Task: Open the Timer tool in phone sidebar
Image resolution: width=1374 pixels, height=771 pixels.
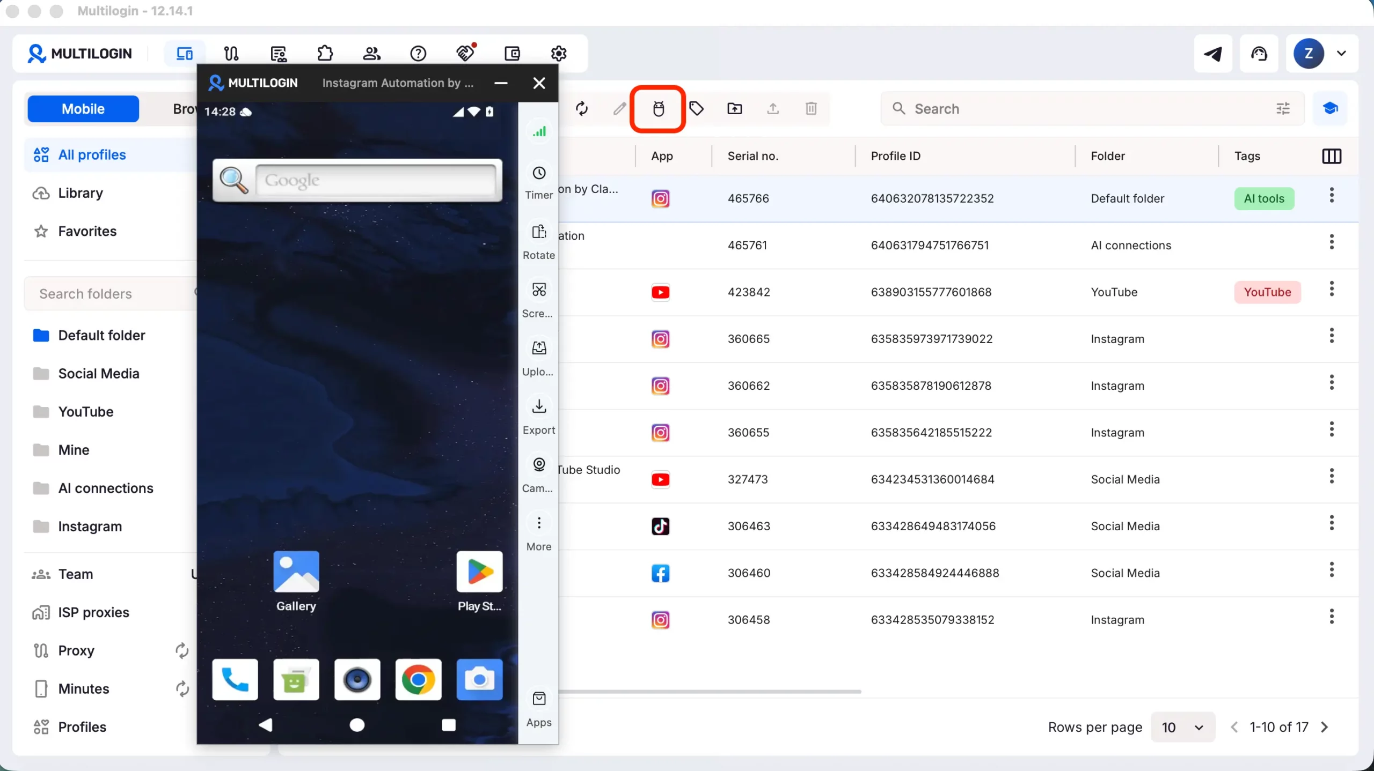Action: [x=539, y=182]
